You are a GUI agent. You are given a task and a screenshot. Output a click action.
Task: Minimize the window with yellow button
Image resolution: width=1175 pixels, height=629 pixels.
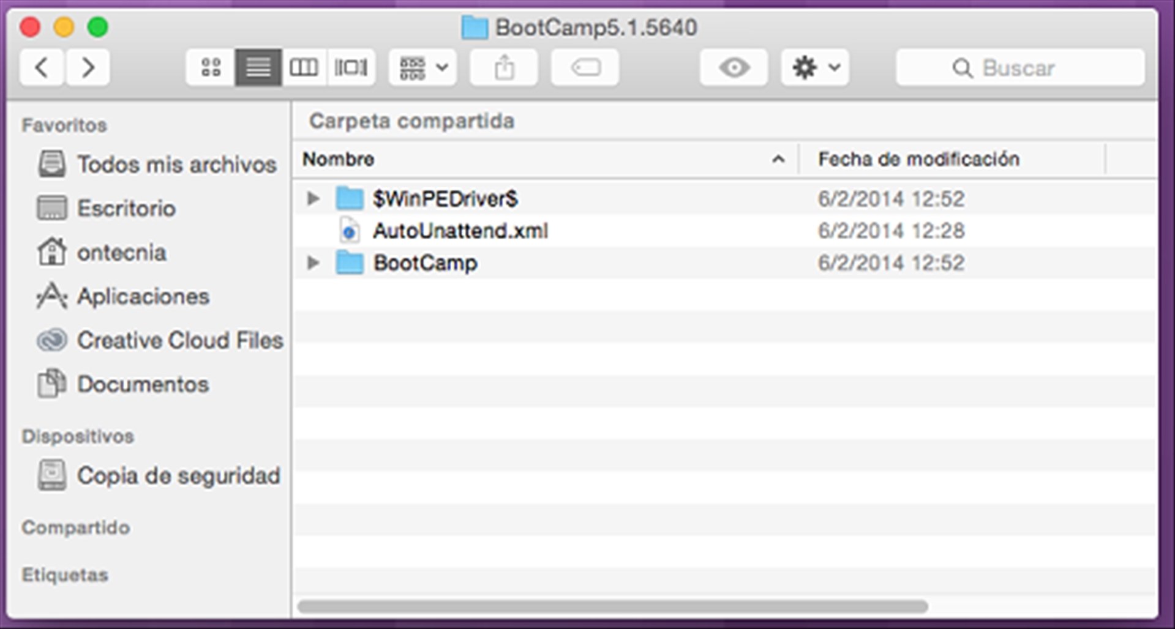click(x=64, y=27)
